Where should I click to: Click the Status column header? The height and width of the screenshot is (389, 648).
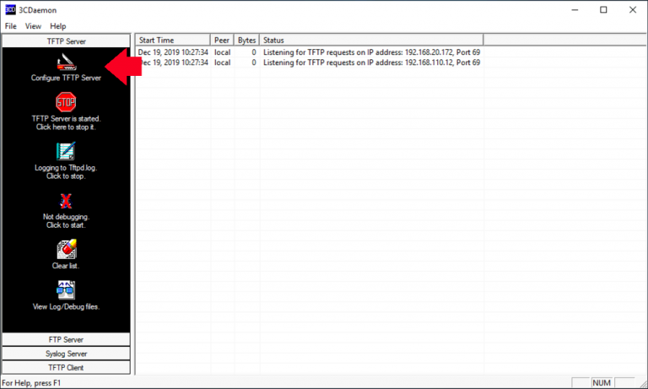(x=371, y=41)
